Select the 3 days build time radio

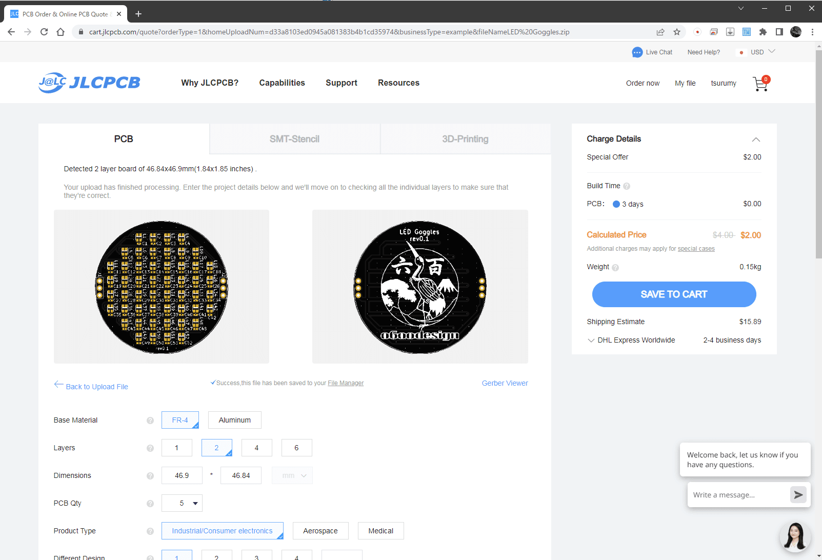(x=616, y=204)
